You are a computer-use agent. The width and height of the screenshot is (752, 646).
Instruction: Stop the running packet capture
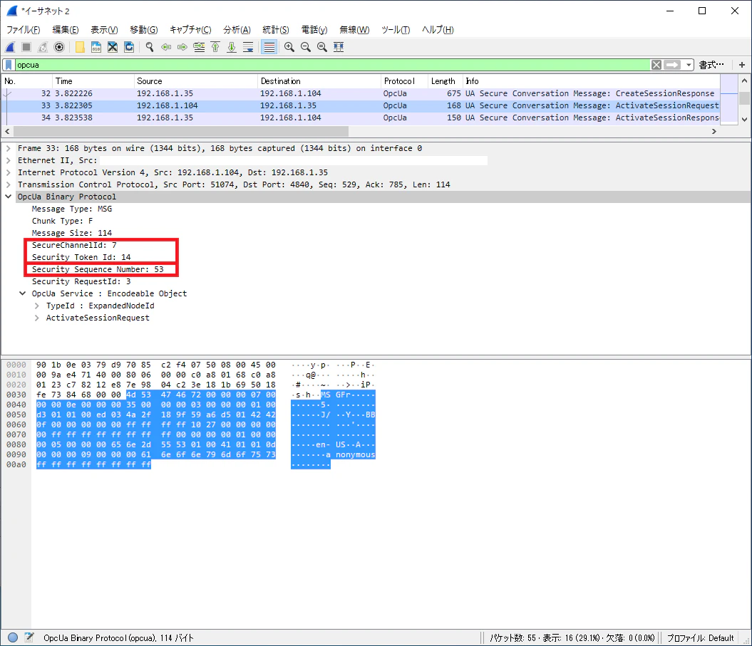[x=26, y=47]
